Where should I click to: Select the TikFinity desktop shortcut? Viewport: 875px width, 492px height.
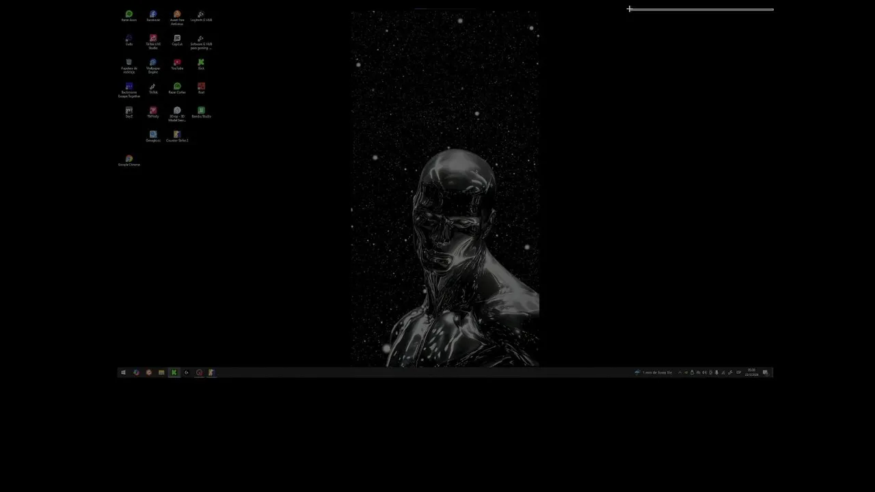(153, 112)
